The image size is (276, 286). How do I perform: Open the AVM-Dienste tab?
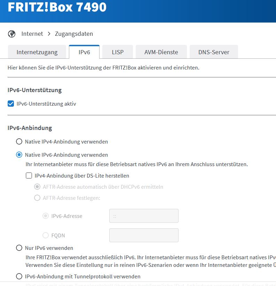pos(161,52)
